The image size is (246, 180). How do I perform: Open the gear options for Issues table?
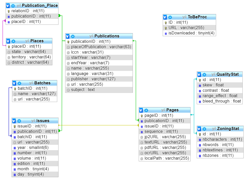point(19,121)
